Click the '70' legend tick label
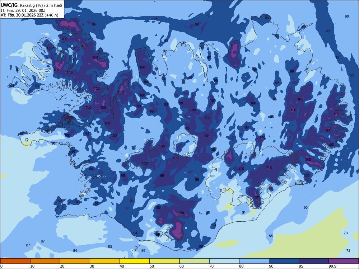 pos(211,266)
